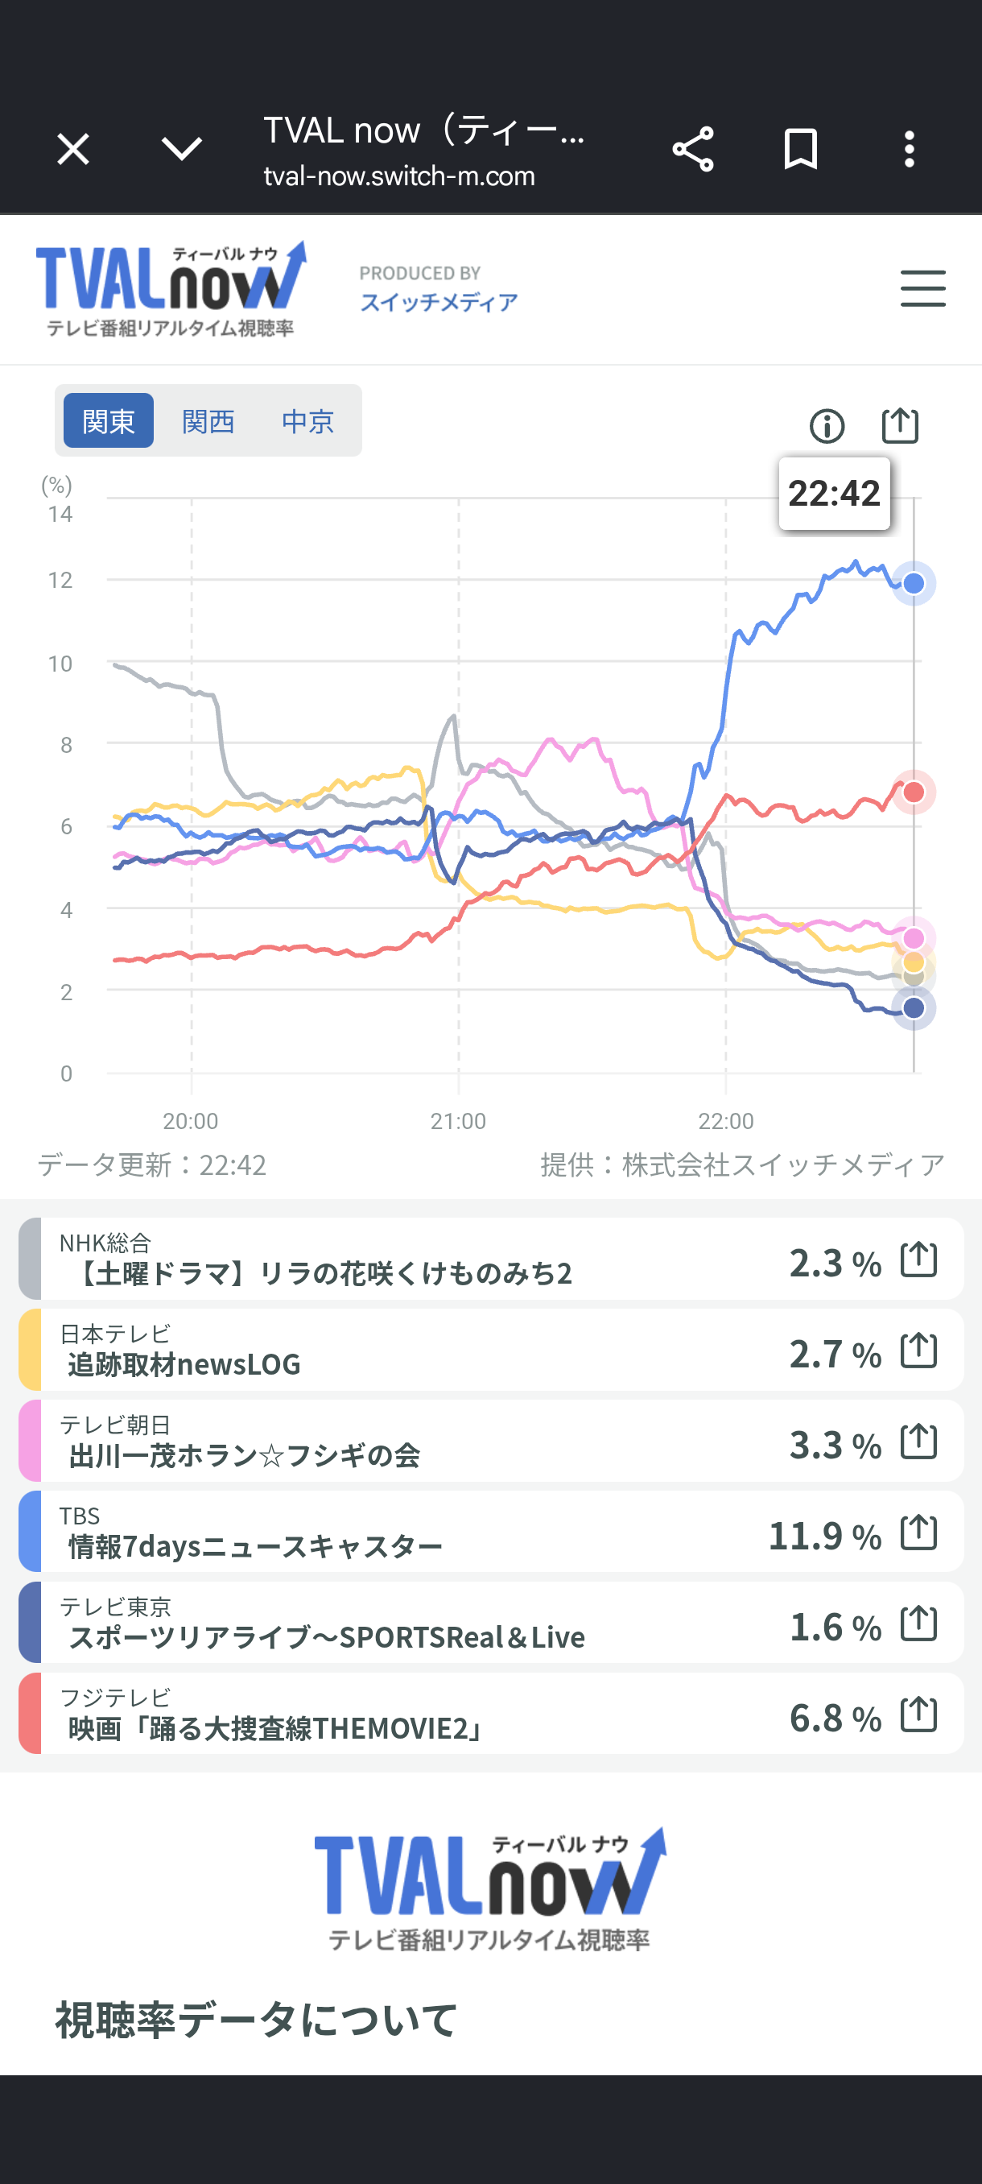Open the hamburger menu on TVAL now
Image resolution: width=982 pixels, height=2184 pixels.
(922, 288)
